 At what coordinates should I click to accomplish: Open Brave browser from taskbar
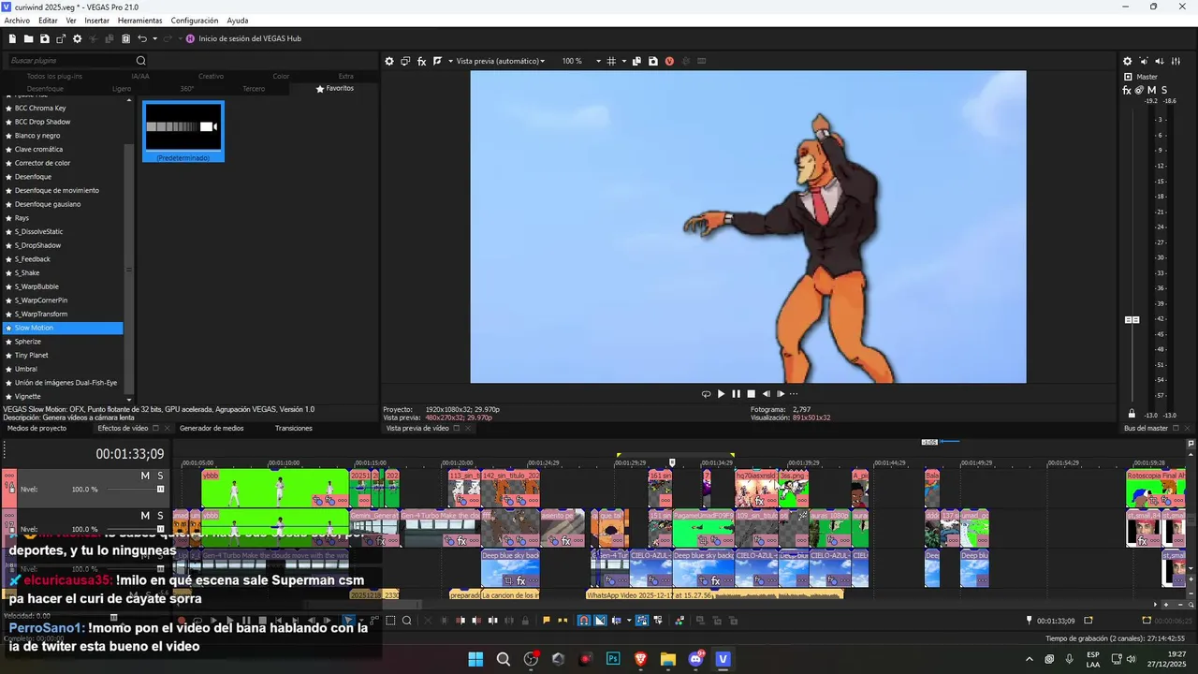tap(641, 659)
